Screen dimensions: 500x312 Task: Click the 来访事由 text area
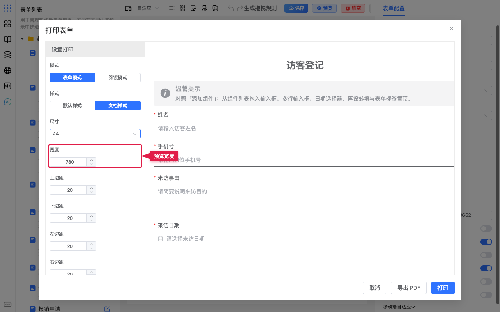coord(304,199)
